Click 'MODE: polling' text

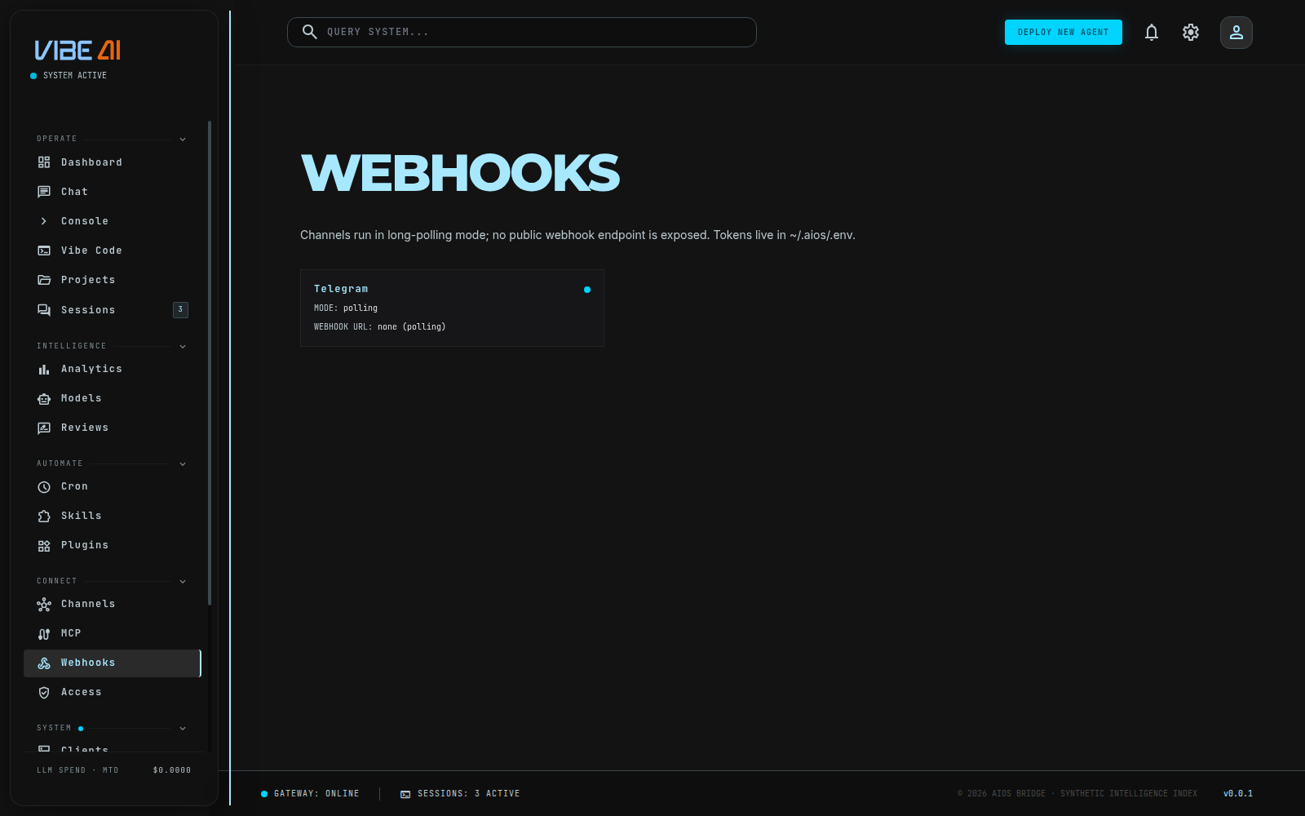click(x=346, y=308)
